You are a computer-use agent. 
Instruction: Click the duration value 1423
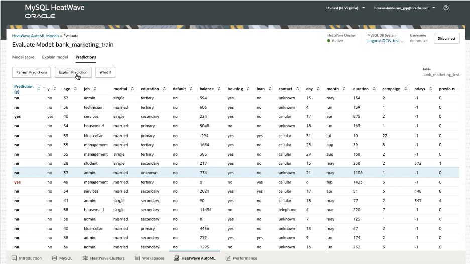tap(358, 182)
